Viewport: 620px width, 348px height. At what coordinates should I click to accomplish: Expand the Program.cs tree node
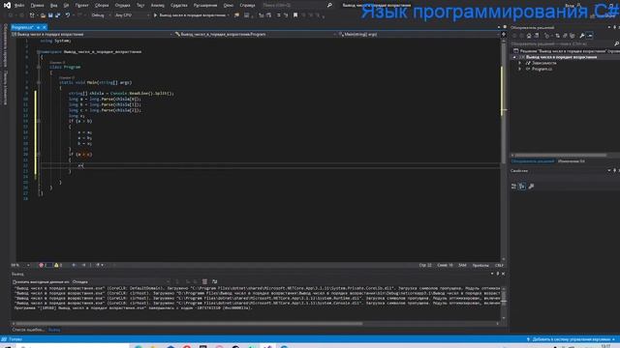(520, 69)
